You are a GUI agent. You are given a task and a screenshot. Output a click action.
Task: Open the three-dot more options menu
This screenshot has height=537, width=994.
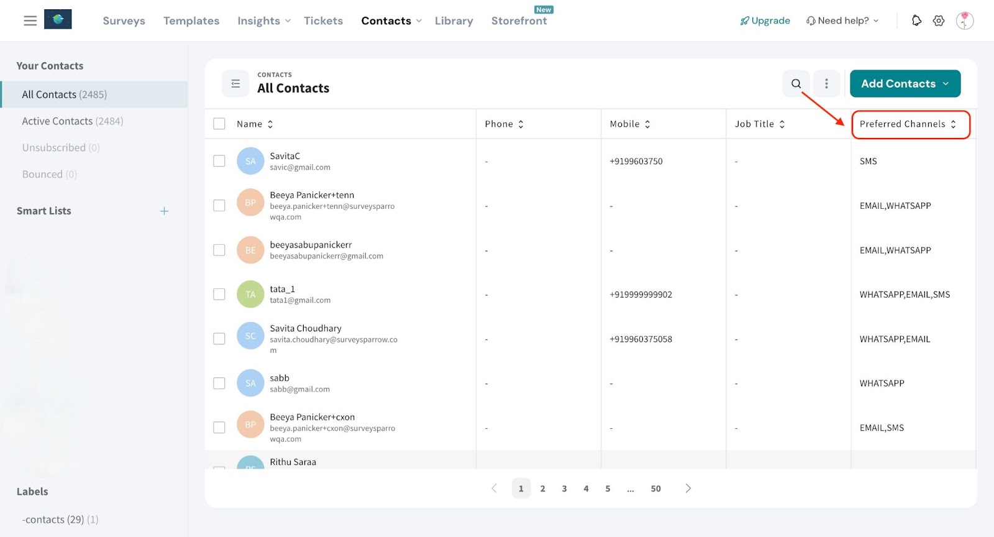tap(826, 84)
